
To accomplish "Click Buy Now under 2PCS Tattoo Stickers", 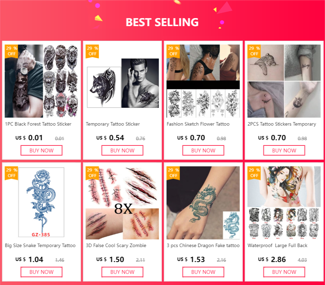I will click(284, 150).
